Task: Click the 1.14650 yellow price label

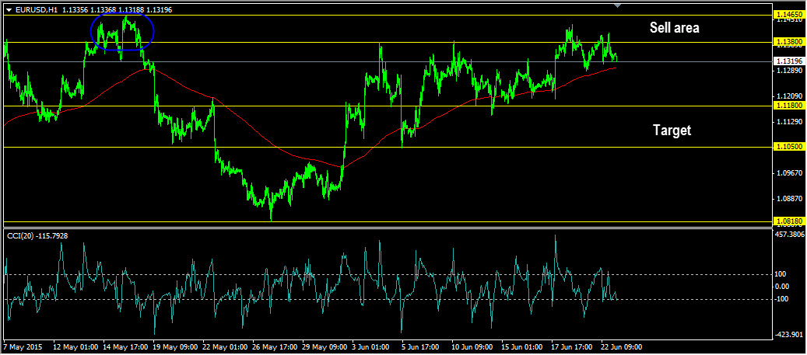Action: (788, 16)
